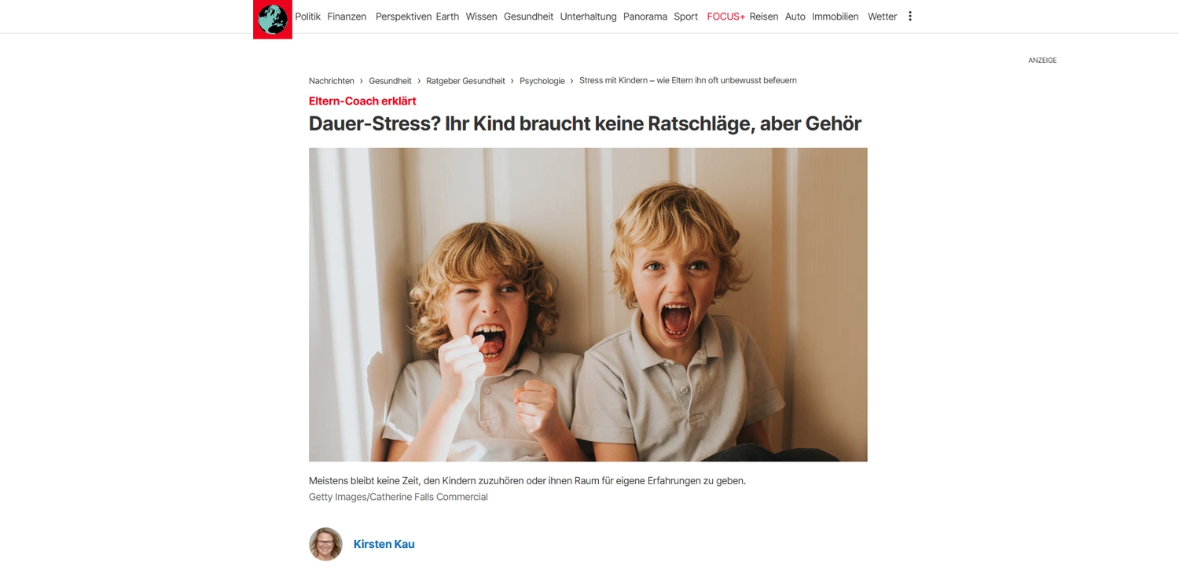Click the Psychologie breadcrumb link

(x=542, y=81)
